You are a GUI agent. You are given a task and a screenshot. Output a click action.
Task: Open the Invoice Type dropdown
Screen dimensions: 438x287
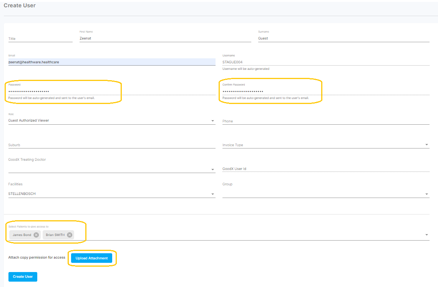[x=426, y=145]
